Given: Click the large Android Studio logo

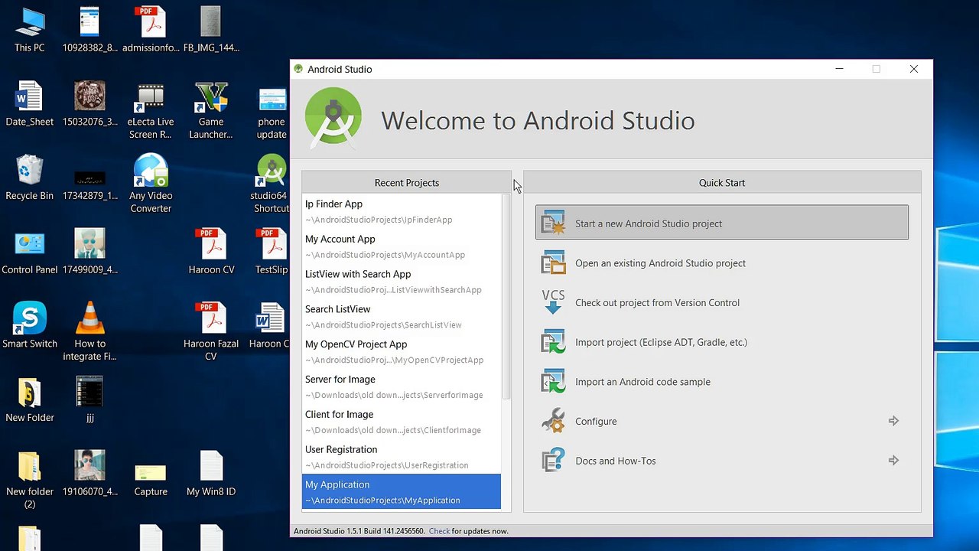Looking at the screenshot, I should (x=333, y=117).
